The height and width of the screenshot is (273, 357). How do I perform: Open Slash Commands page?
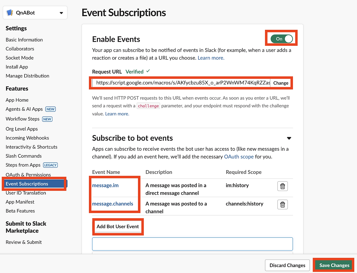[x=24, y=156]
